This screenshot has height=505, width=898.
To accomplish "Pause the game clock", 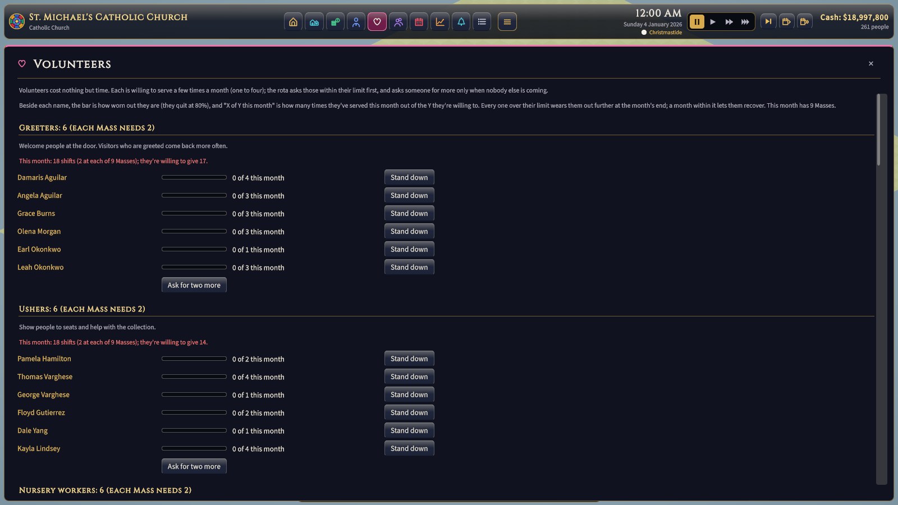I will pyautogui.click(x=697, y=22).
